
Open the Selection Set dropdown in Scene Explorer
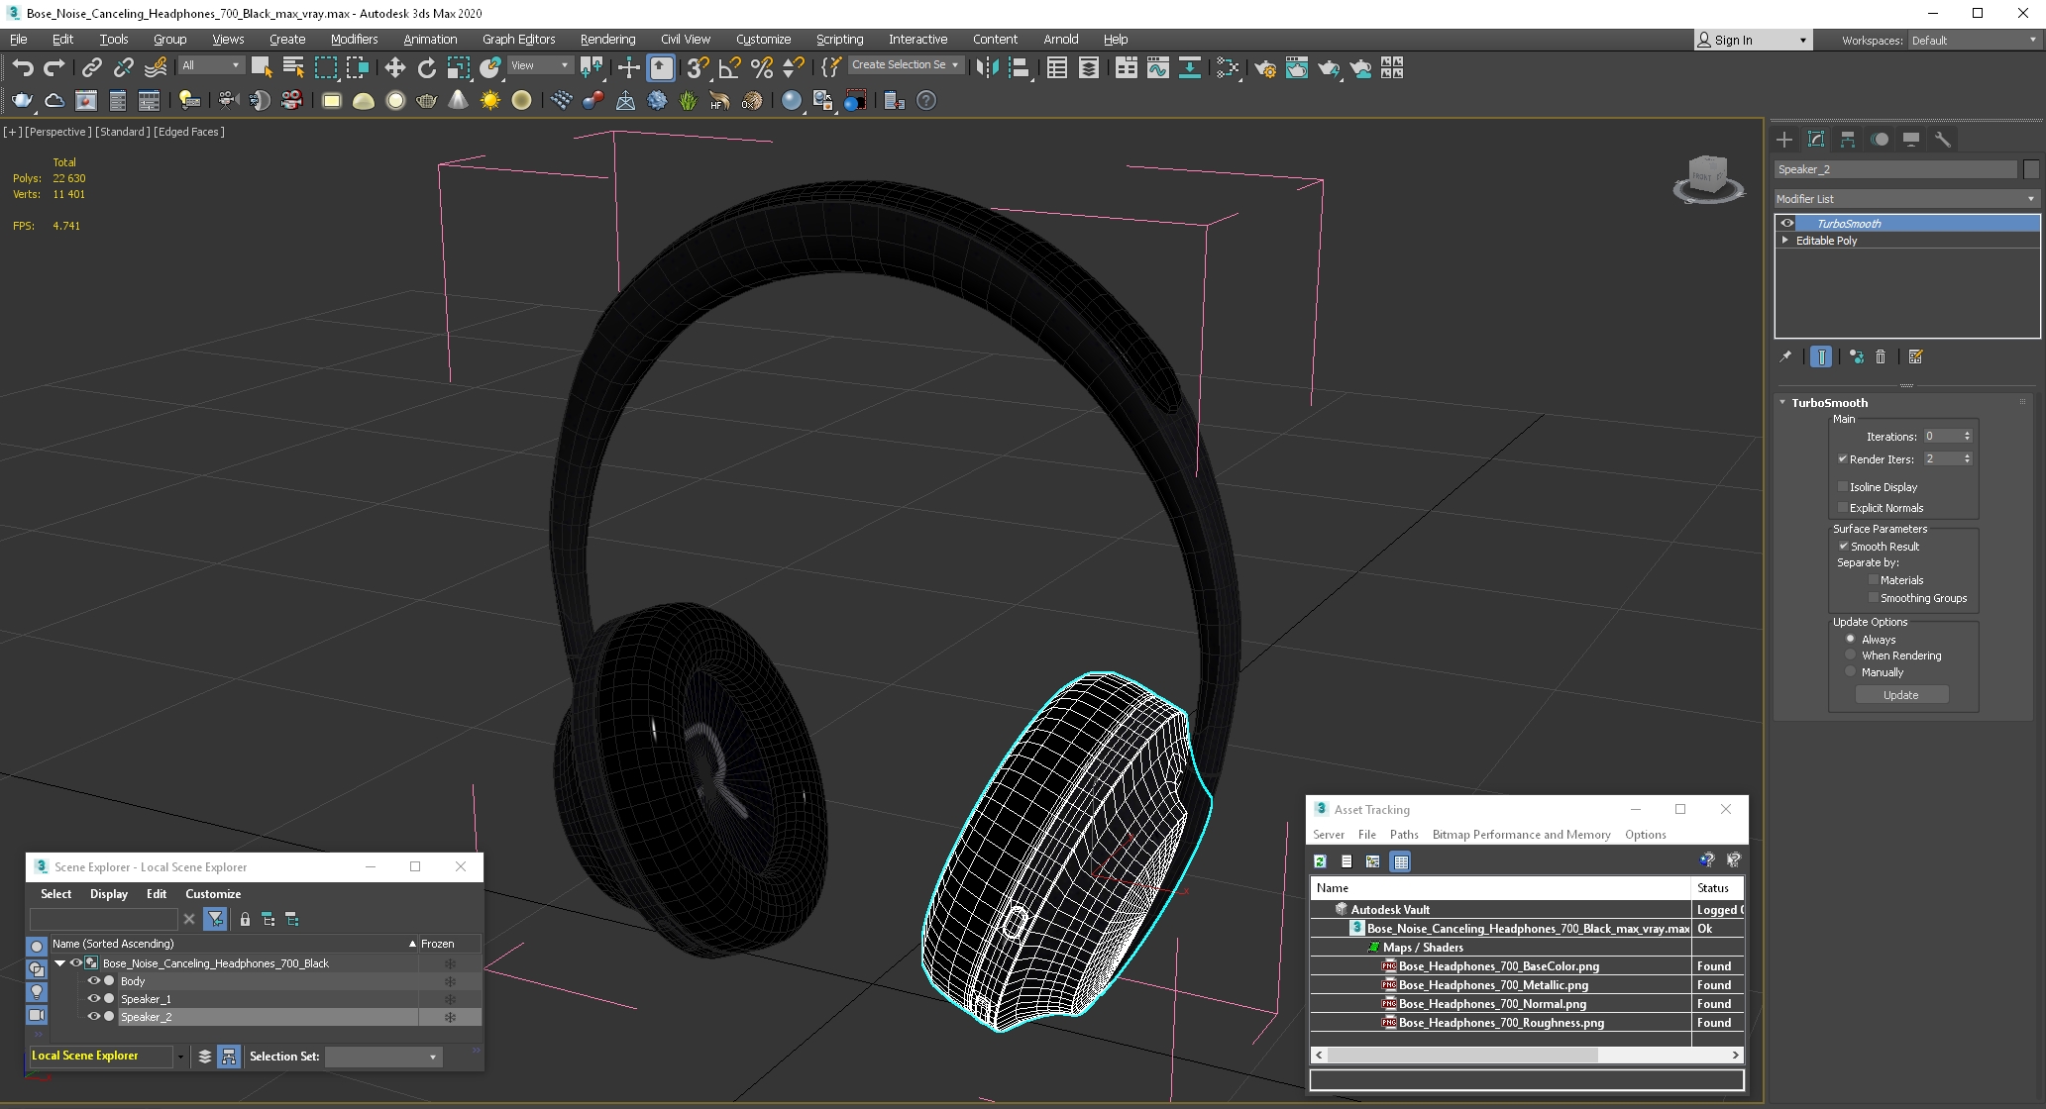coord(383,1057)
